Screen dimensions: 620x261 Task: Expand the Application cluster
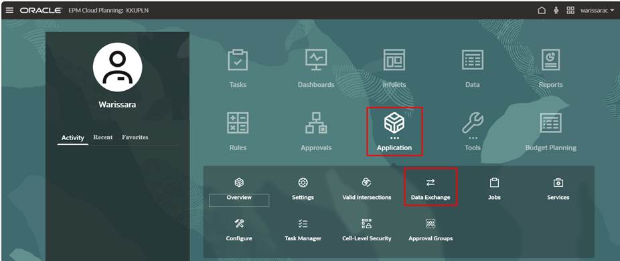pyautogui.click(x=394, y=132)
